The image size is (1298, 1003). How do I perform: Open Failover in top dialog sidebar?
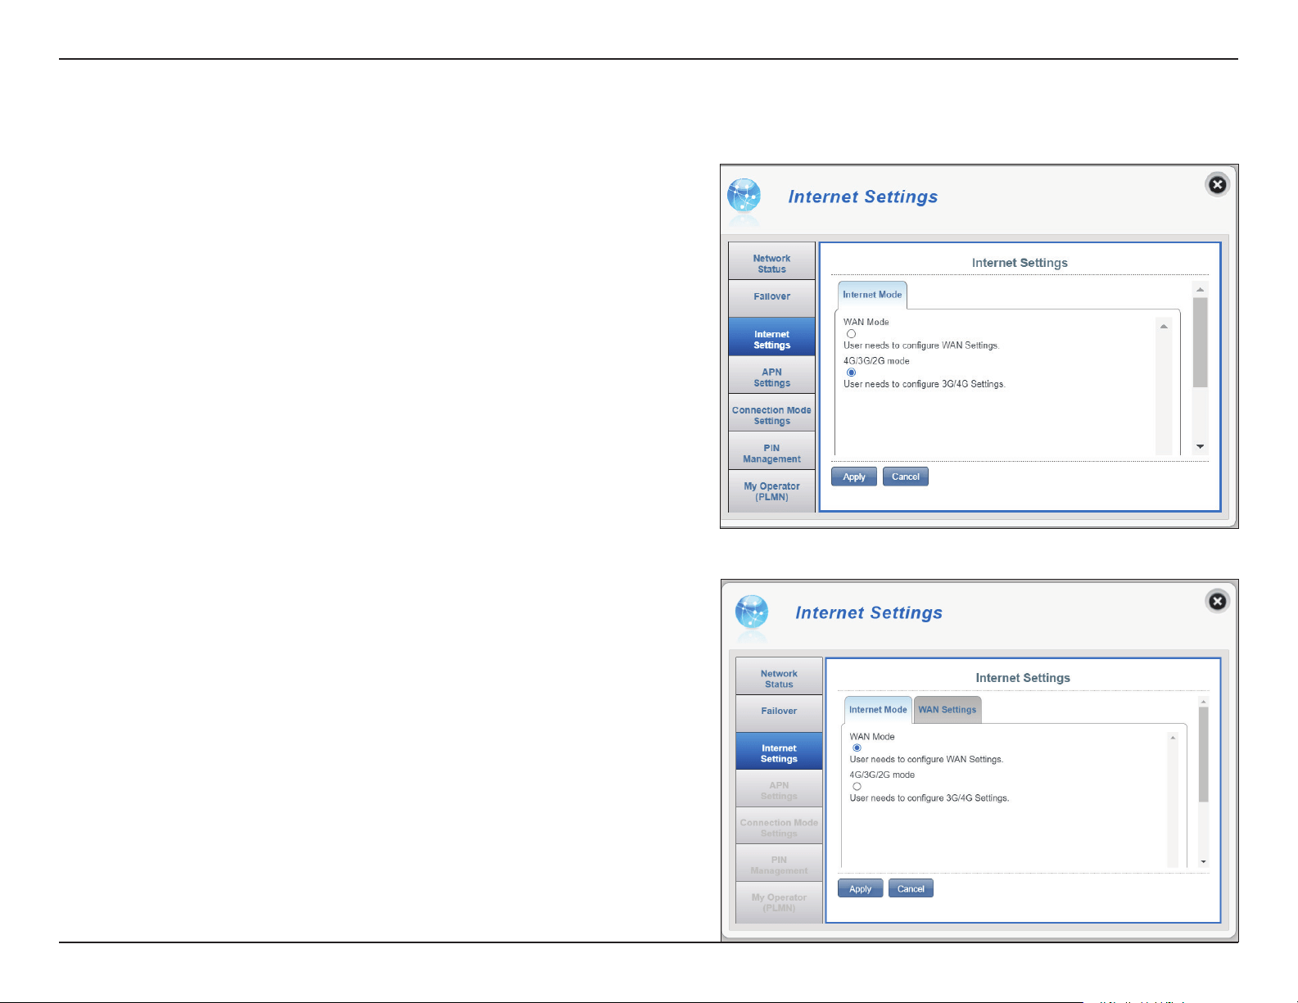click(771, 297)
